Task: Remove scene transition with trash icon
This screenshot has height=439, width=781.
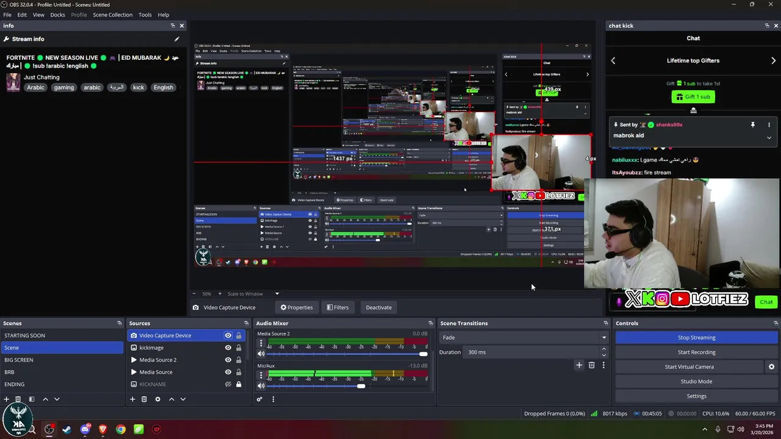Action: coord(591,365)
